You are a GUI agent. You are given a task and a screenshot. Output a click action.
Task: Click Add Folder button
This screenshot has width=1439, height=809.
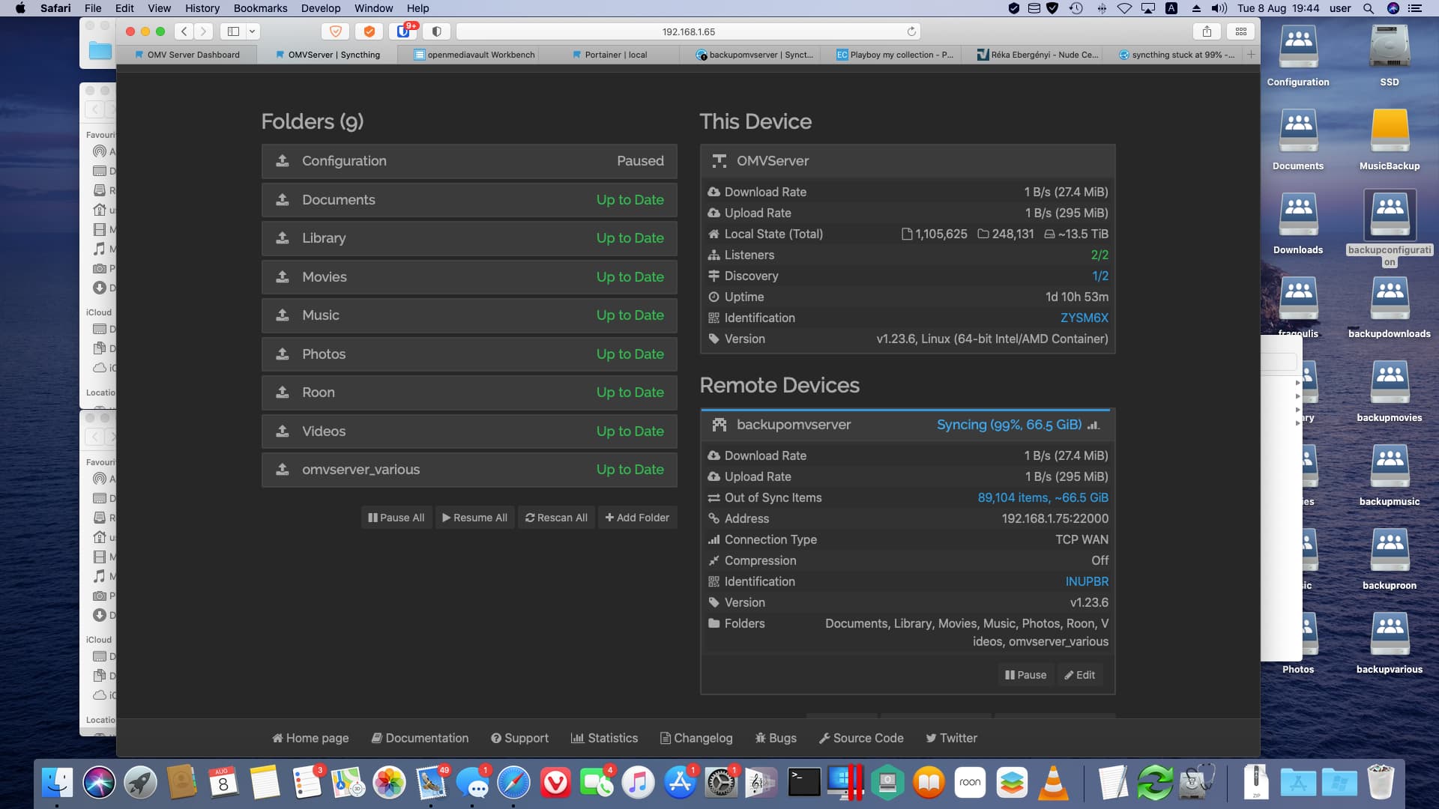tap(637, 518)
